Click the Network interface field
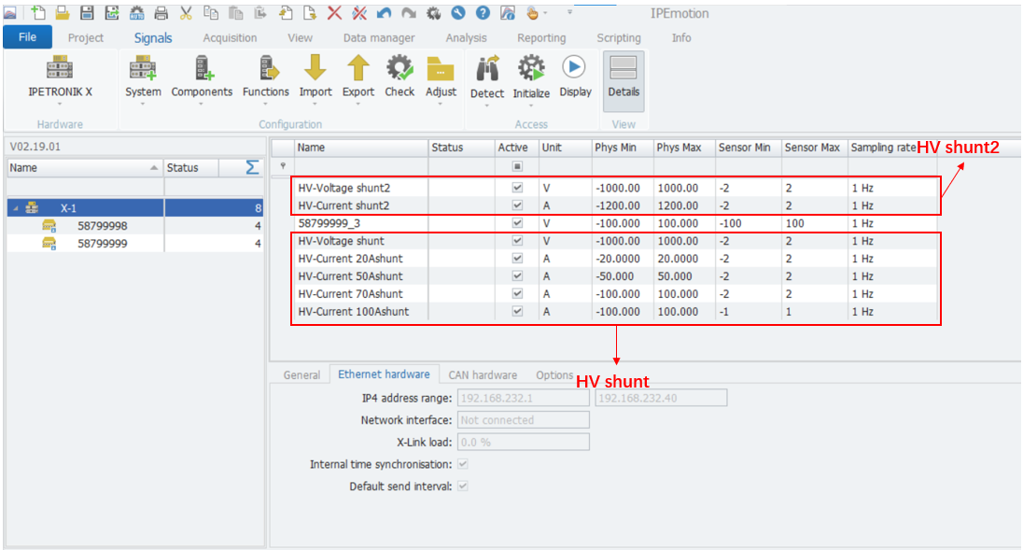Image resolution: width=1023 pixels, height=550 pixels. (x=524, y=420)
